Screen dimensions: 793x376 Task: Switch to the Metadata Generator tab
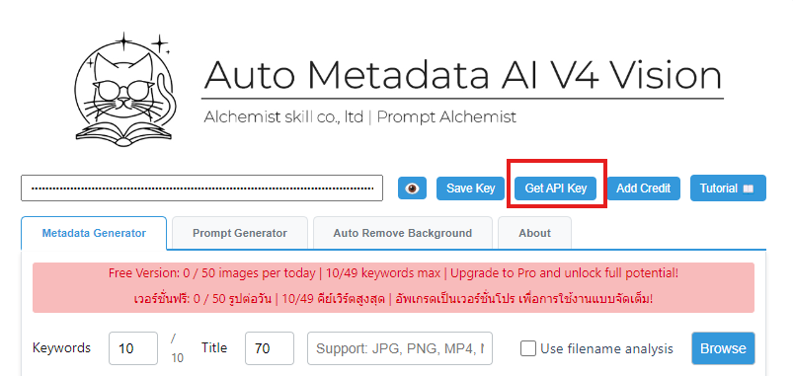(94, 234)
